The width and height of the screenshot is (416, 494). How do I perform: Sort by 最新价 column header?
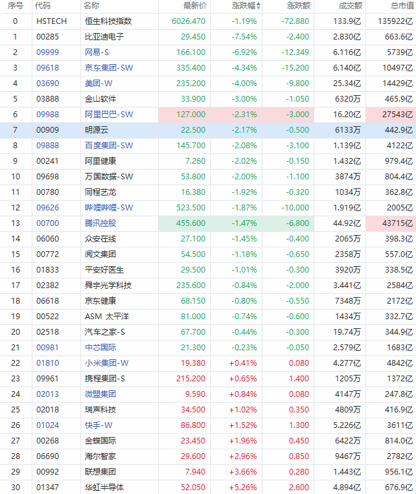(195, 6)
